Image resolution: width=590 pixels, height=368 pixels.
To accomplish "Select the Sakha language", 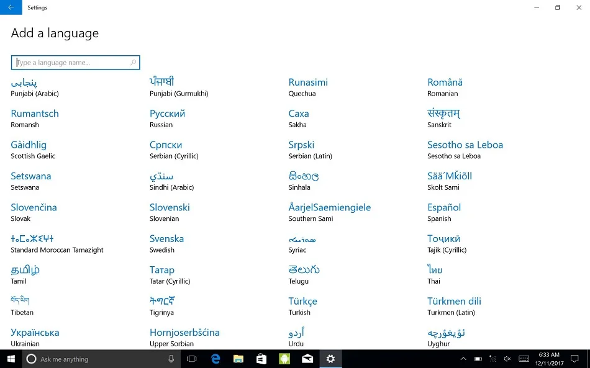I will (x=298, y=119).
